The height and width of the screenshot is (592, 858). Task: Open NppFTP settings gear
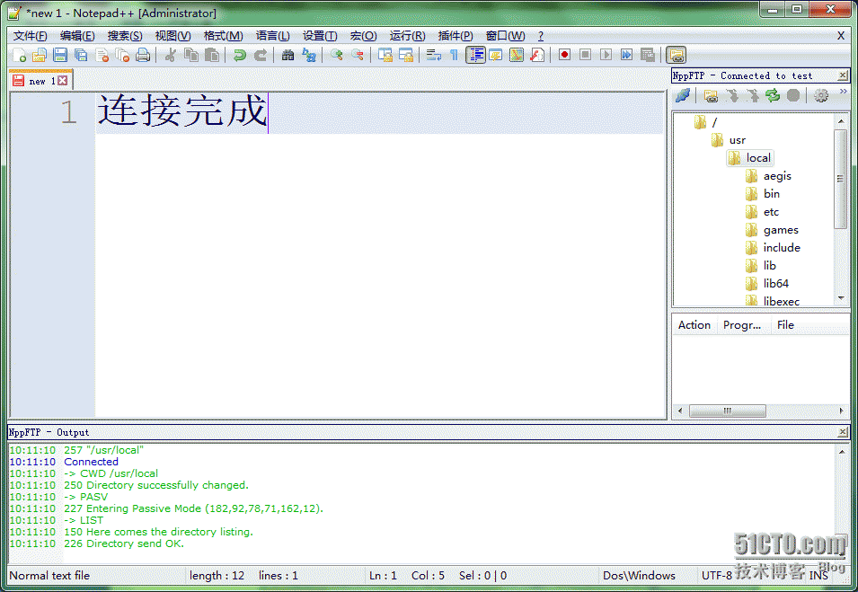(x=821, y=96)
